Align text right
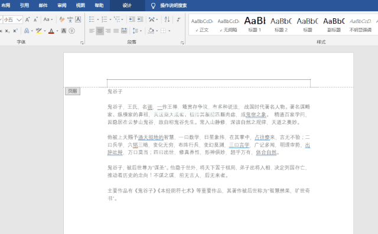 (108, 31)
